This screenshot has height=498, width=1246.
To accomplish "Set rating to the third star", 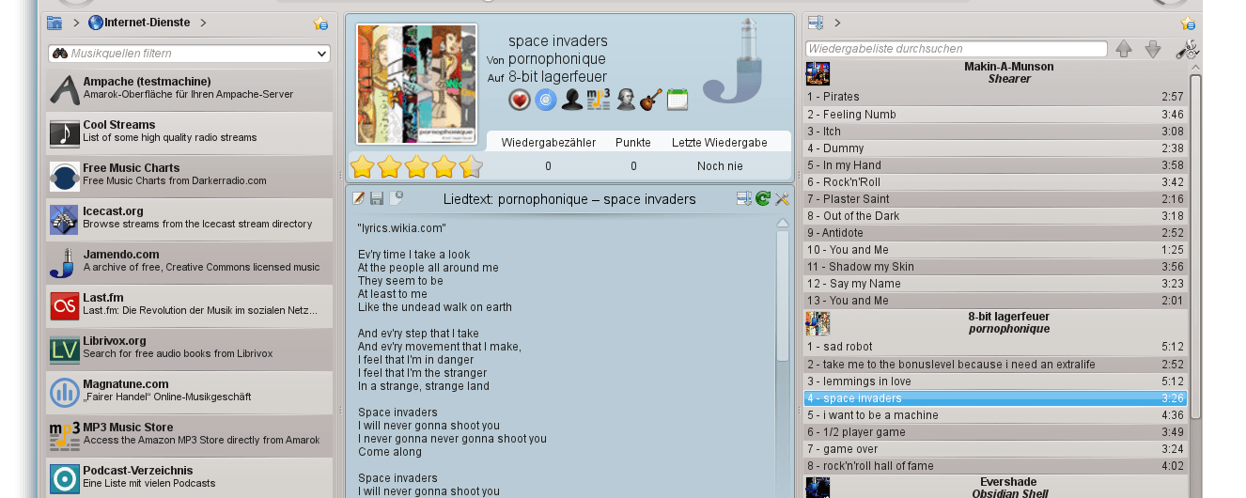I will tap(417, 167).
